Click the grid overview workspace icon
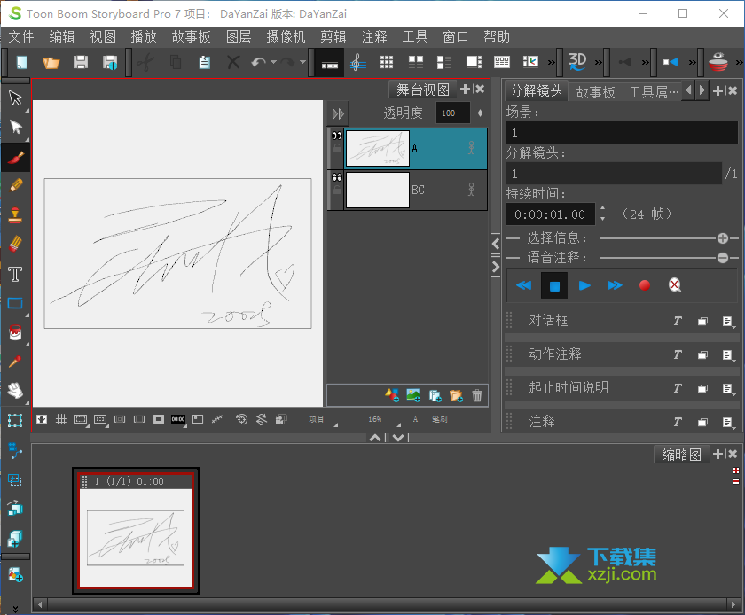Viewport: 745px width, 615px height. pos(387,62)
